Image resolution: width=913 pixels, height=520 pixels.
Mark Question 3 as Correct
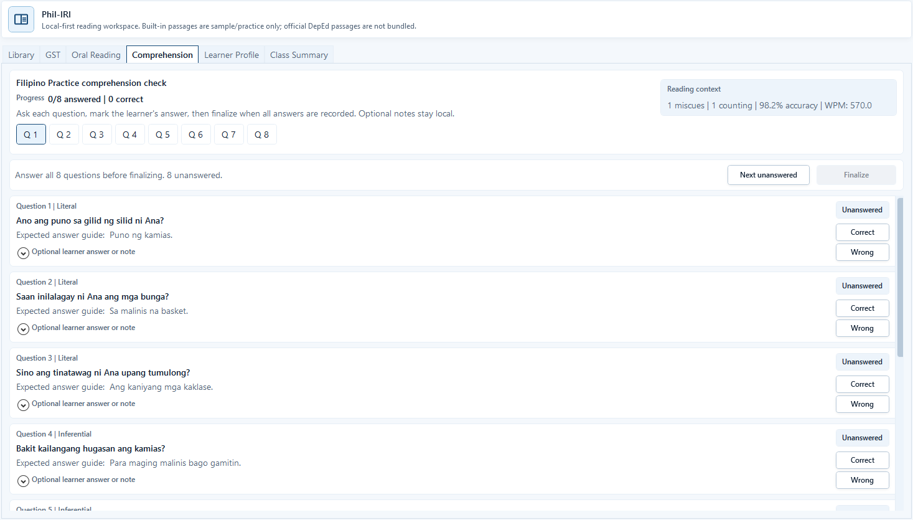point(863,384)
